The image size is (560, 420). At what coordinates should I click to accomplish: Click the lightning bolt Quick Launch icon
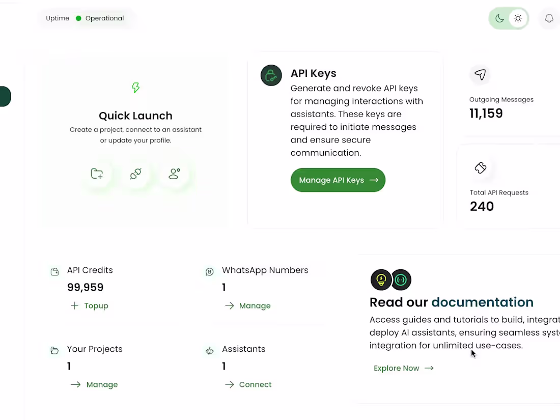coord(135,88)
